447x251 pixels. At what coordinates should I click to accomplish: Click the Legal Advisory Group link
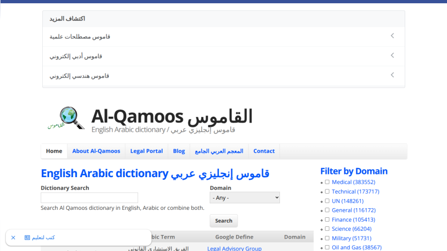(234, 248)
